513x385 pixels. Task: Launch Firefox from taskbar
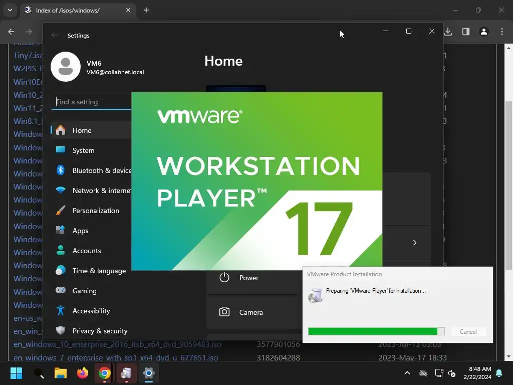pos(83,373)
